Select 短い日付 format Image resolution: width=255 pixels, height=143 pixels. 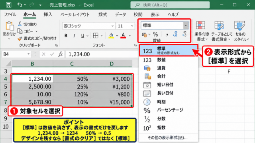coord(169,85)
